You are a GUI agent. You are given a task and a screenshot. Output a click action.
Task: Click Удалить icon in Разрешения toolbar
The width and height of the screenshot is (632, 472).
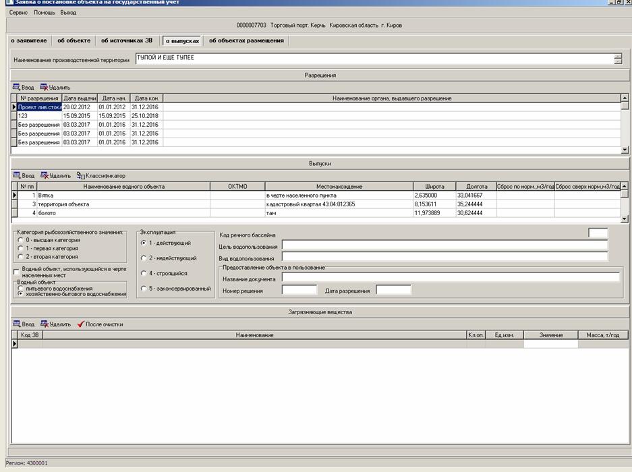click(x=45, y=87)
